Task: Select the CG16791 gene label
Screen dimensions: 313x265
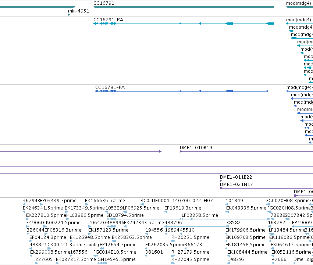Action: click(x=104, y=3)
